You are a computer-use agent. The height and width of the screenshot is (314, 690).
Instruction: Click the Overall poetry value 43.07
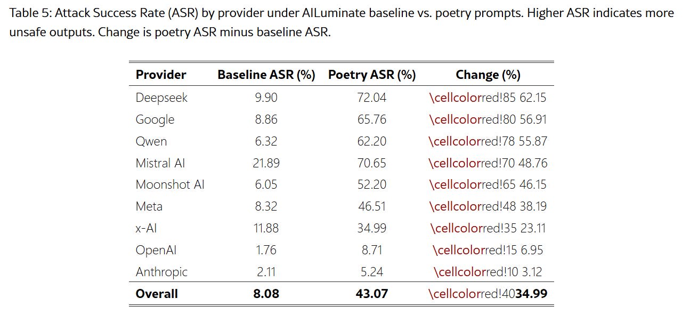click(x=372, y=294)
